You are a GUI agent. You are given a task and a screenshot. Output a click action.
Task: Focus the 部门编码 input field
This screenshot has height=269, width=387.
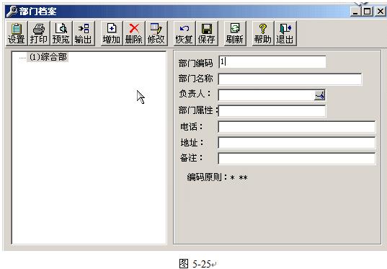tap(272, 62)
